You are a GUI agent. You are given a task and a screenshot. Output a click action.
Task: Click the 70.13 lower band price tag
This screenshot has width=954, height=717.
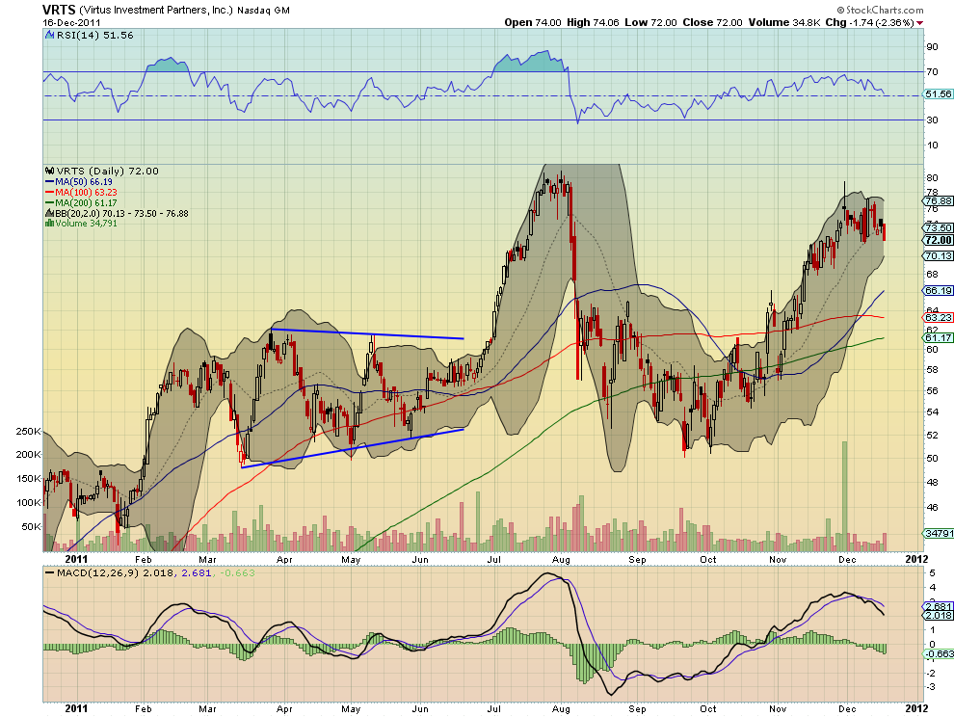939,255
